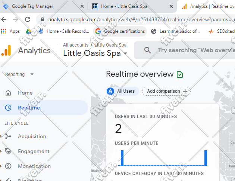Open the Google Drive bookmark icon
235x181 pixels.
tap(29, 31)
